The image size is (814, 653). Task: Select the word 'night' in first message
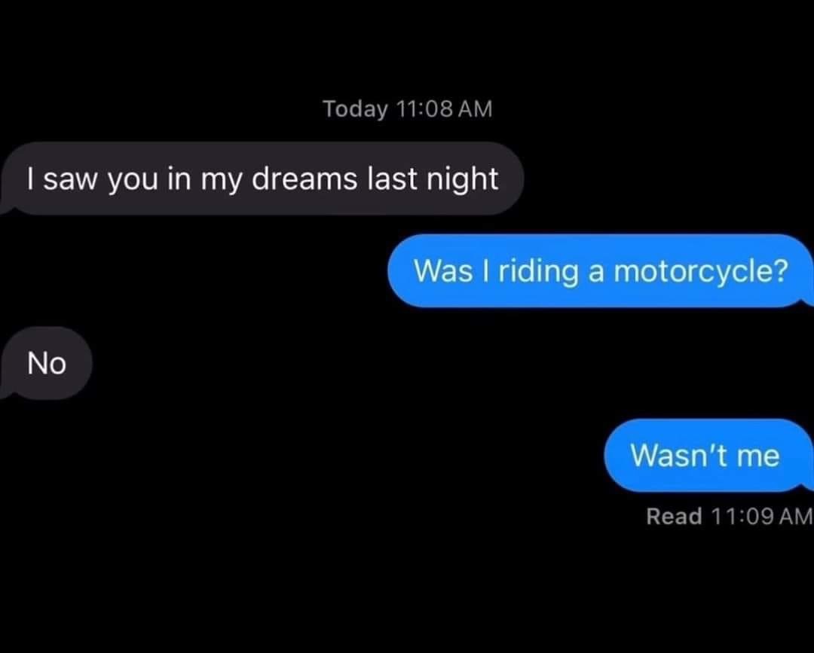tap(462, 180)
